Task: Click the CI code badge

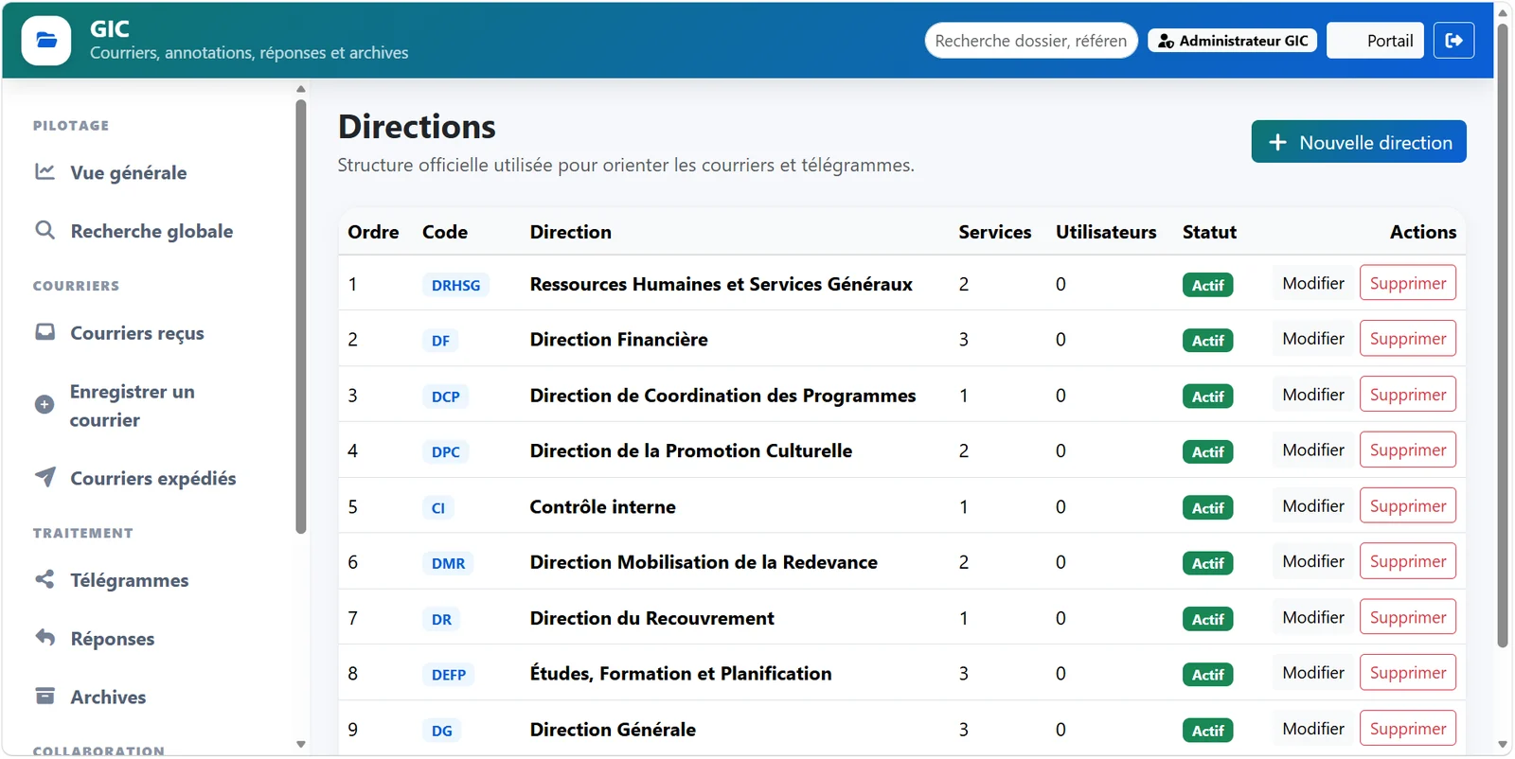Action: 437,508
